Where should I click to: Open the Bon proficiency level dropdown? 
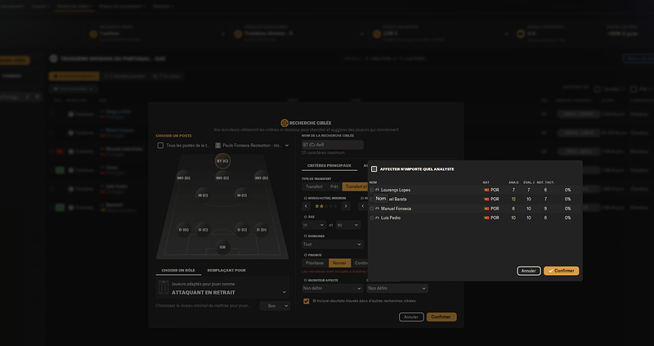pos(275,306)
